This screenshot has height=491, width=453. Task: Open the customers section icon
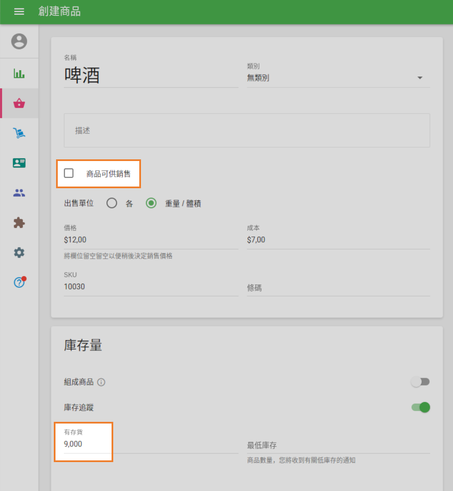pos(19,163)
